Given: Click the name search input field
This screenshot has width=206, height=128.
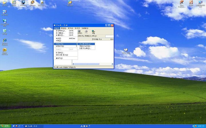Looking at the screenshot, I should [109, 36].
